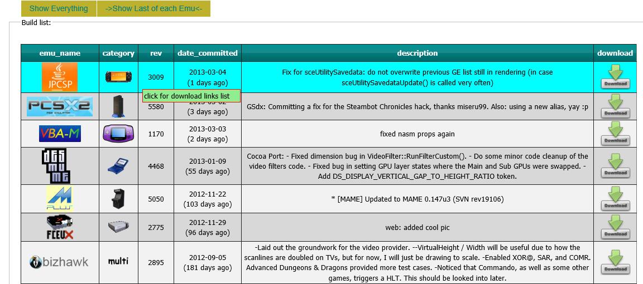The height and width of the screenshot is (284, 643).
Task: Click the download column header
Action: click(x=615, y=53)
